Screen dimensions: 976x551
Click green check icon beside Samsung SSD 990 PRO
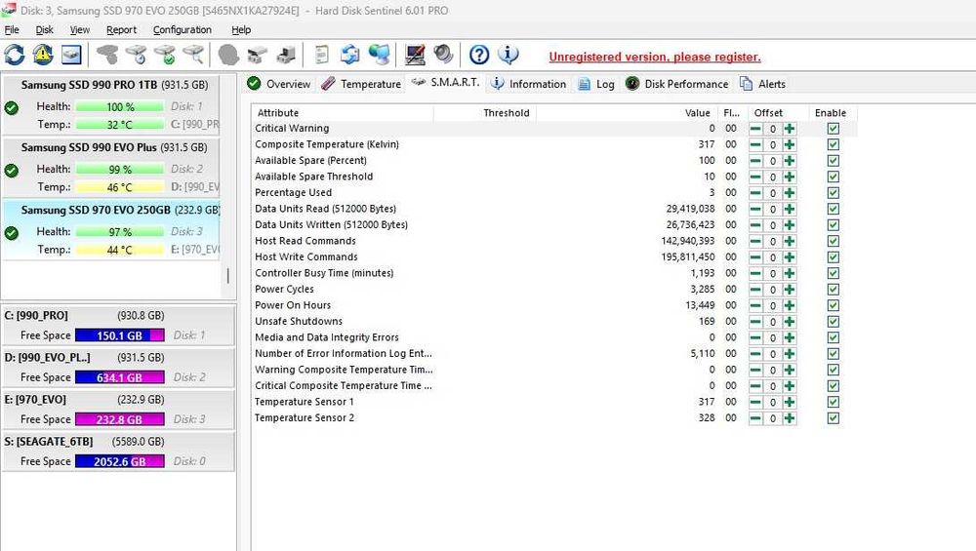pos(11,107)
